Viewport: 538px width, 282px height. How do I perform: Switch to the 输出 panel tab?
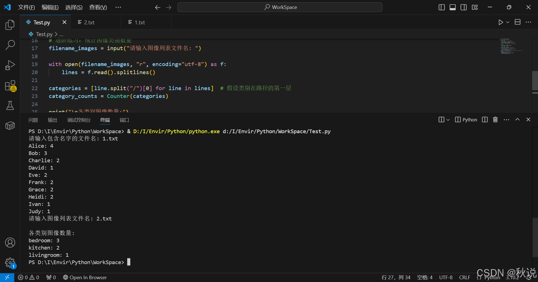point(52,120)
